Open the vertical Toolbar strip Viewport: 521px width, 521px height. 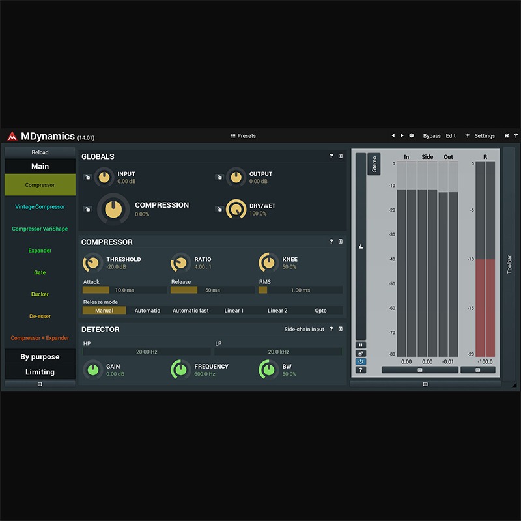[509, 264]
